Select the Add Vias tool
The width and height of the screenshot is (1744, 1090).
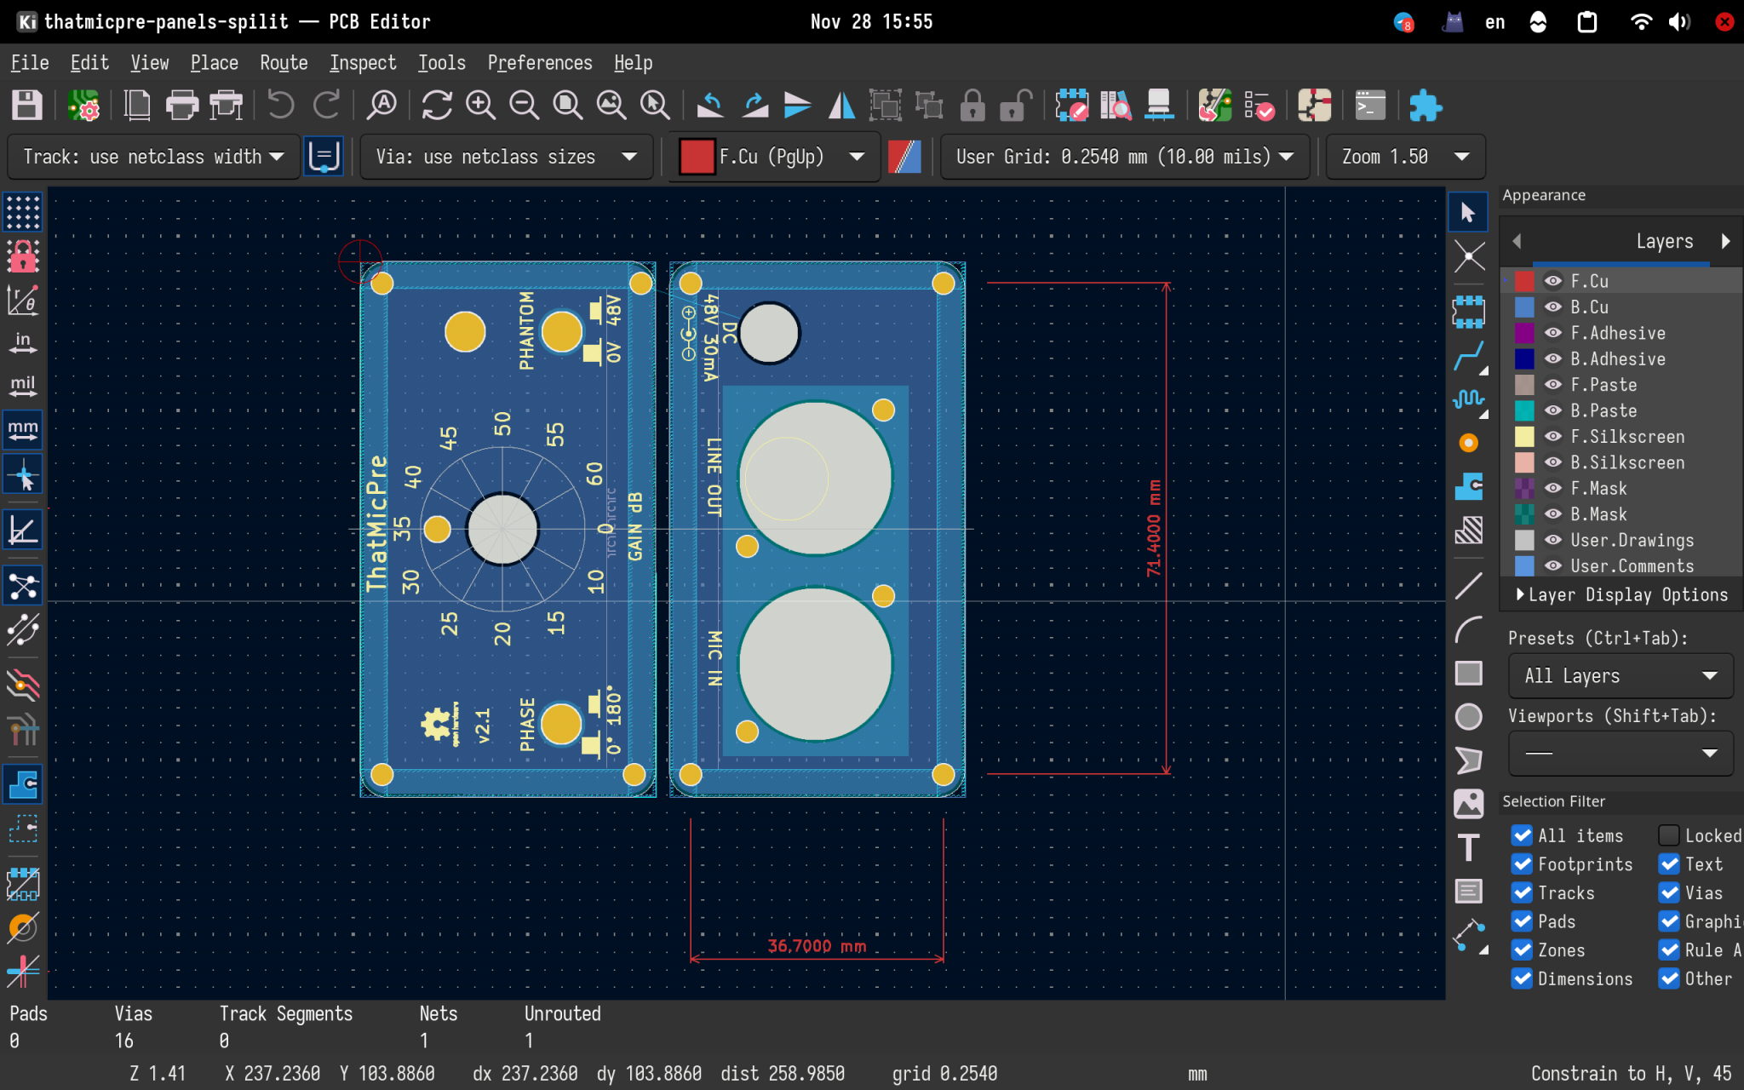coord(1468,443)
